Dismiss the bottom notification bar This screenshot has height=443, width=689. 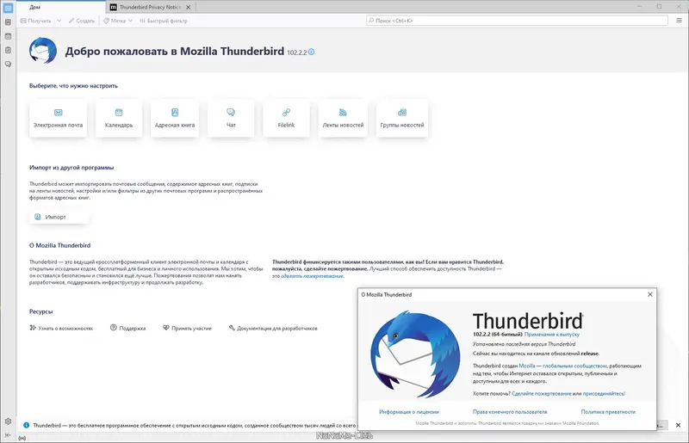point(678,425)
